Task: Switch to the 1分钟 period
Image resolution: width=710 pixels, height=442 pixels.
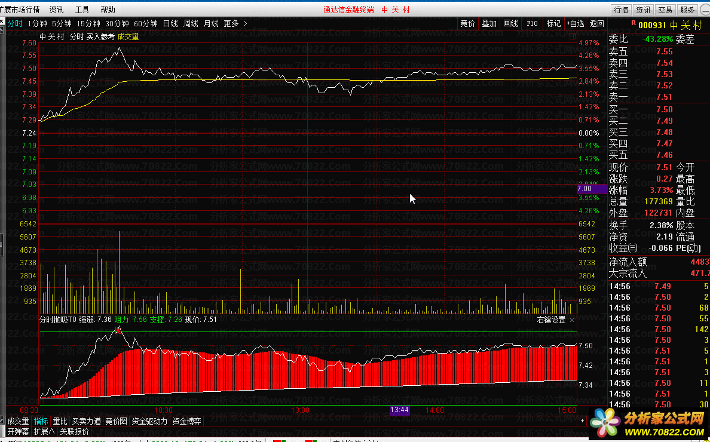Action: pyautogui.click(x=37, y=23)
